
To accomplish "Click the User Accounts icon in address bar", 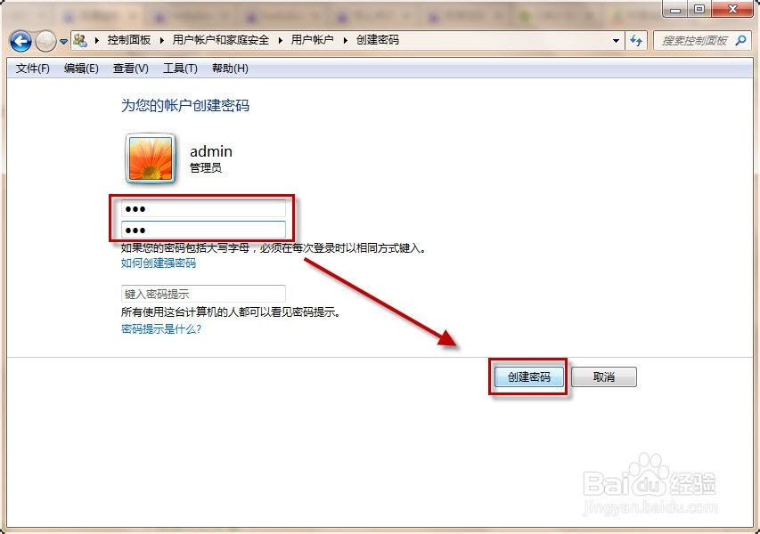I will click(80, 40).
